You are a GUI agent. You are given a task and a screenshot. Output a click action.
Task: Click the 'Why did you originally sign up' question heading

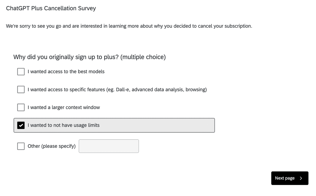pyautogui.click(x=90, y=57)
